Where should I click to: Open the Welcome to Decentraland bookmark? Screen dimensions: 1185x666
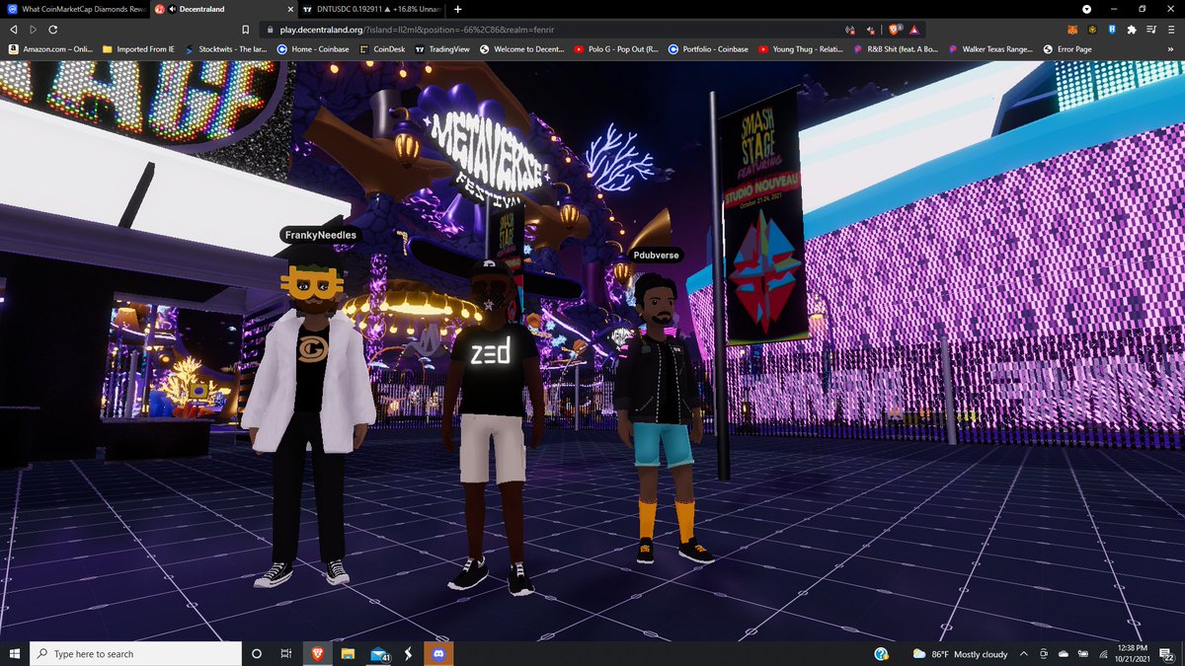click(522, 48)
